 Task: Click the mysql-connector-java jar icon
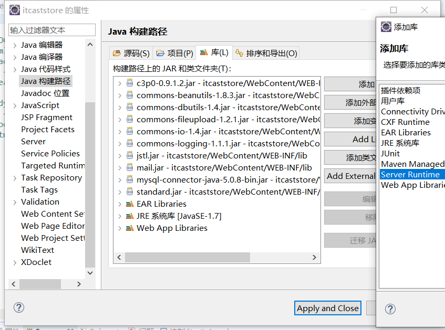click(130, 180)
